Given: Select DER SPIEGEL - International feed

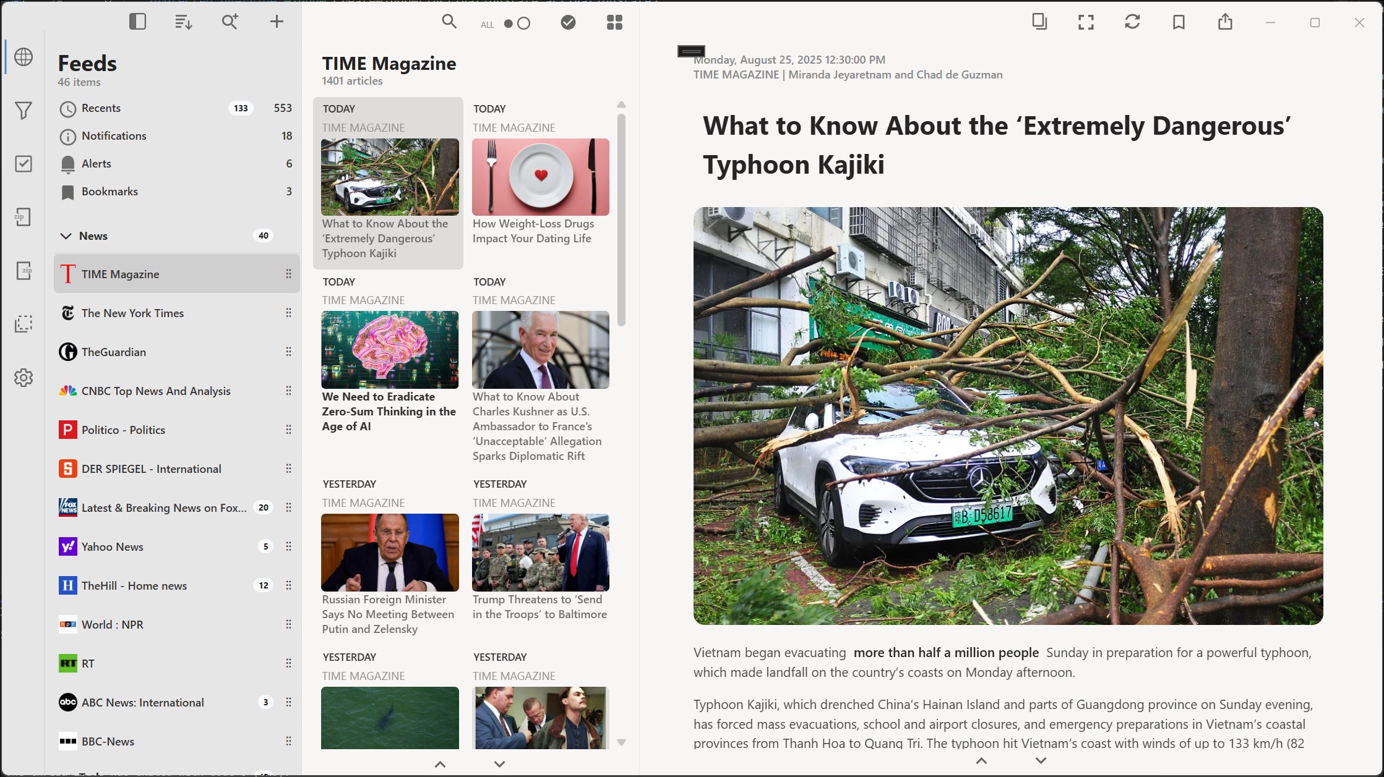Looking at the screenshot, I should click(x=176, y=469).
